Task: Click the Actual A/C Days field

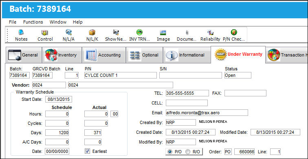Action: coord(93,142)
